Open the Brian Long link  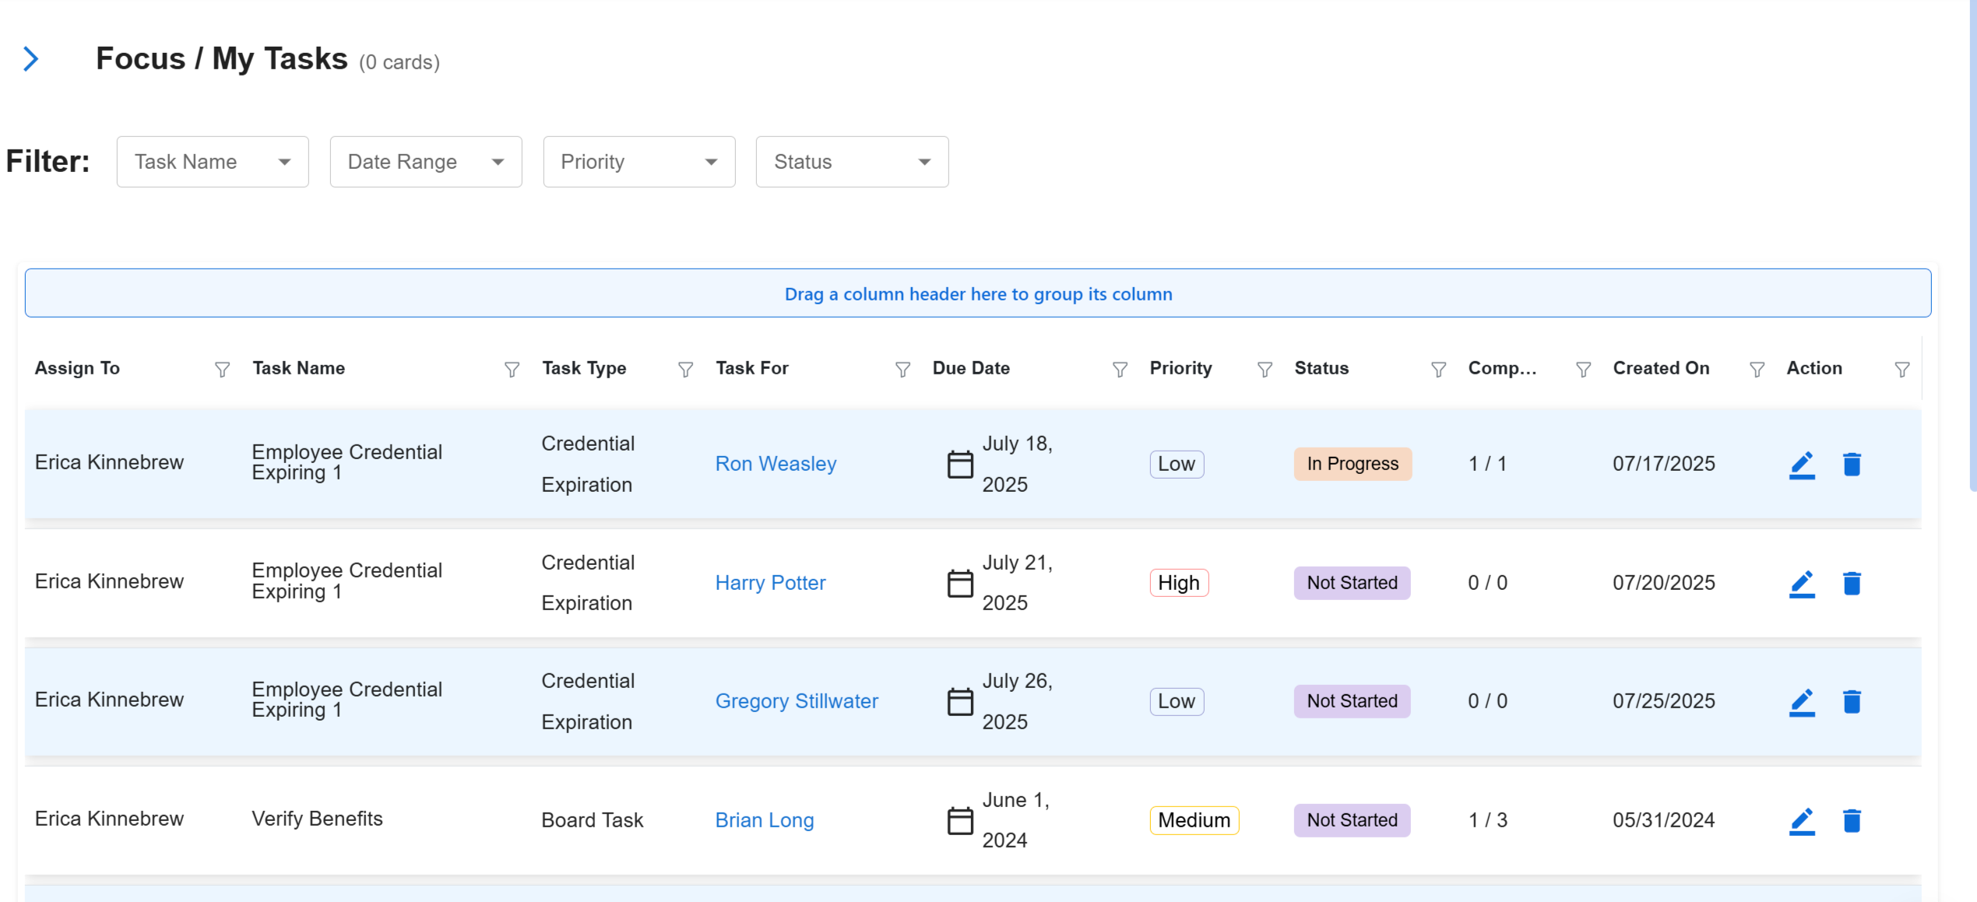coord(765,820)
